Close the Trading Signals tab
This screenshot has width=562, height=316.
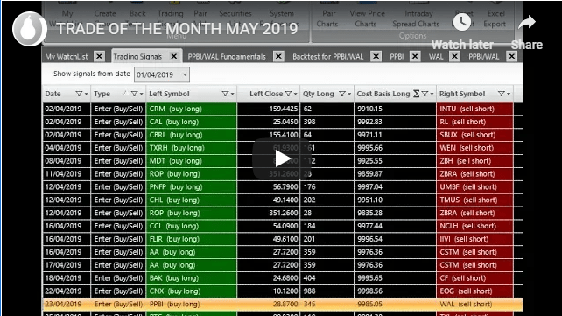click(174, 56)
